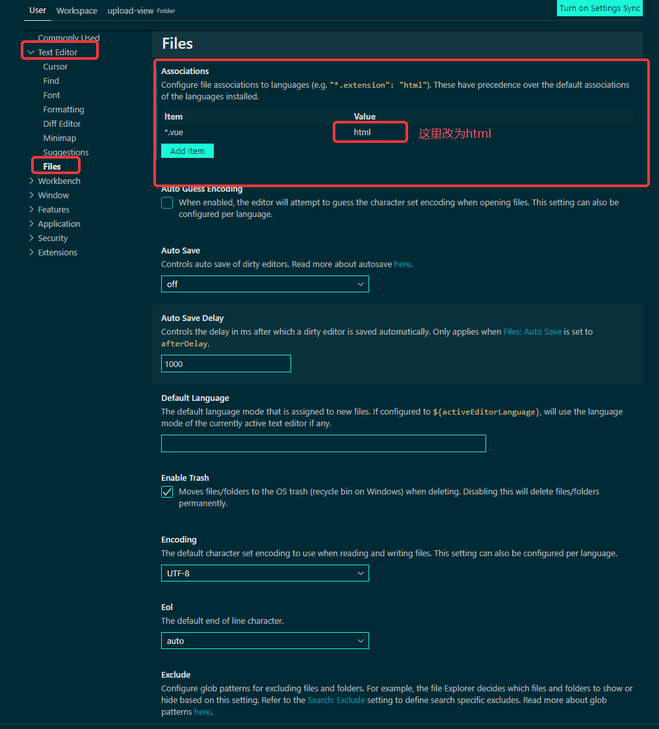Click the Search: Exclude link
The image size is (659, 729).
336,700
